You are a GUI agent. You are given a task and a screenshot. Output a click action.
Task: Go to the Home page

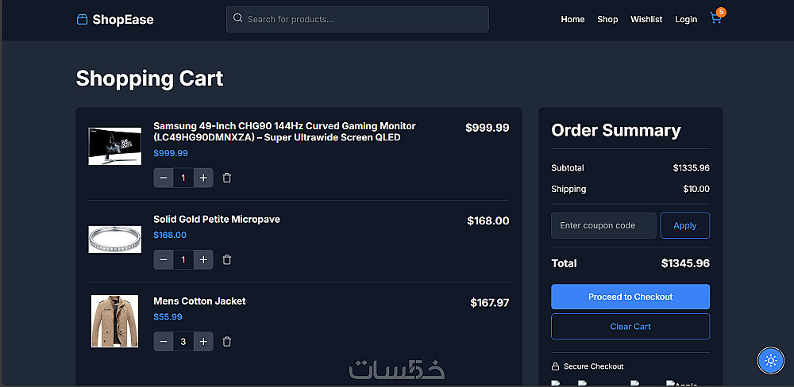[572, 19]
